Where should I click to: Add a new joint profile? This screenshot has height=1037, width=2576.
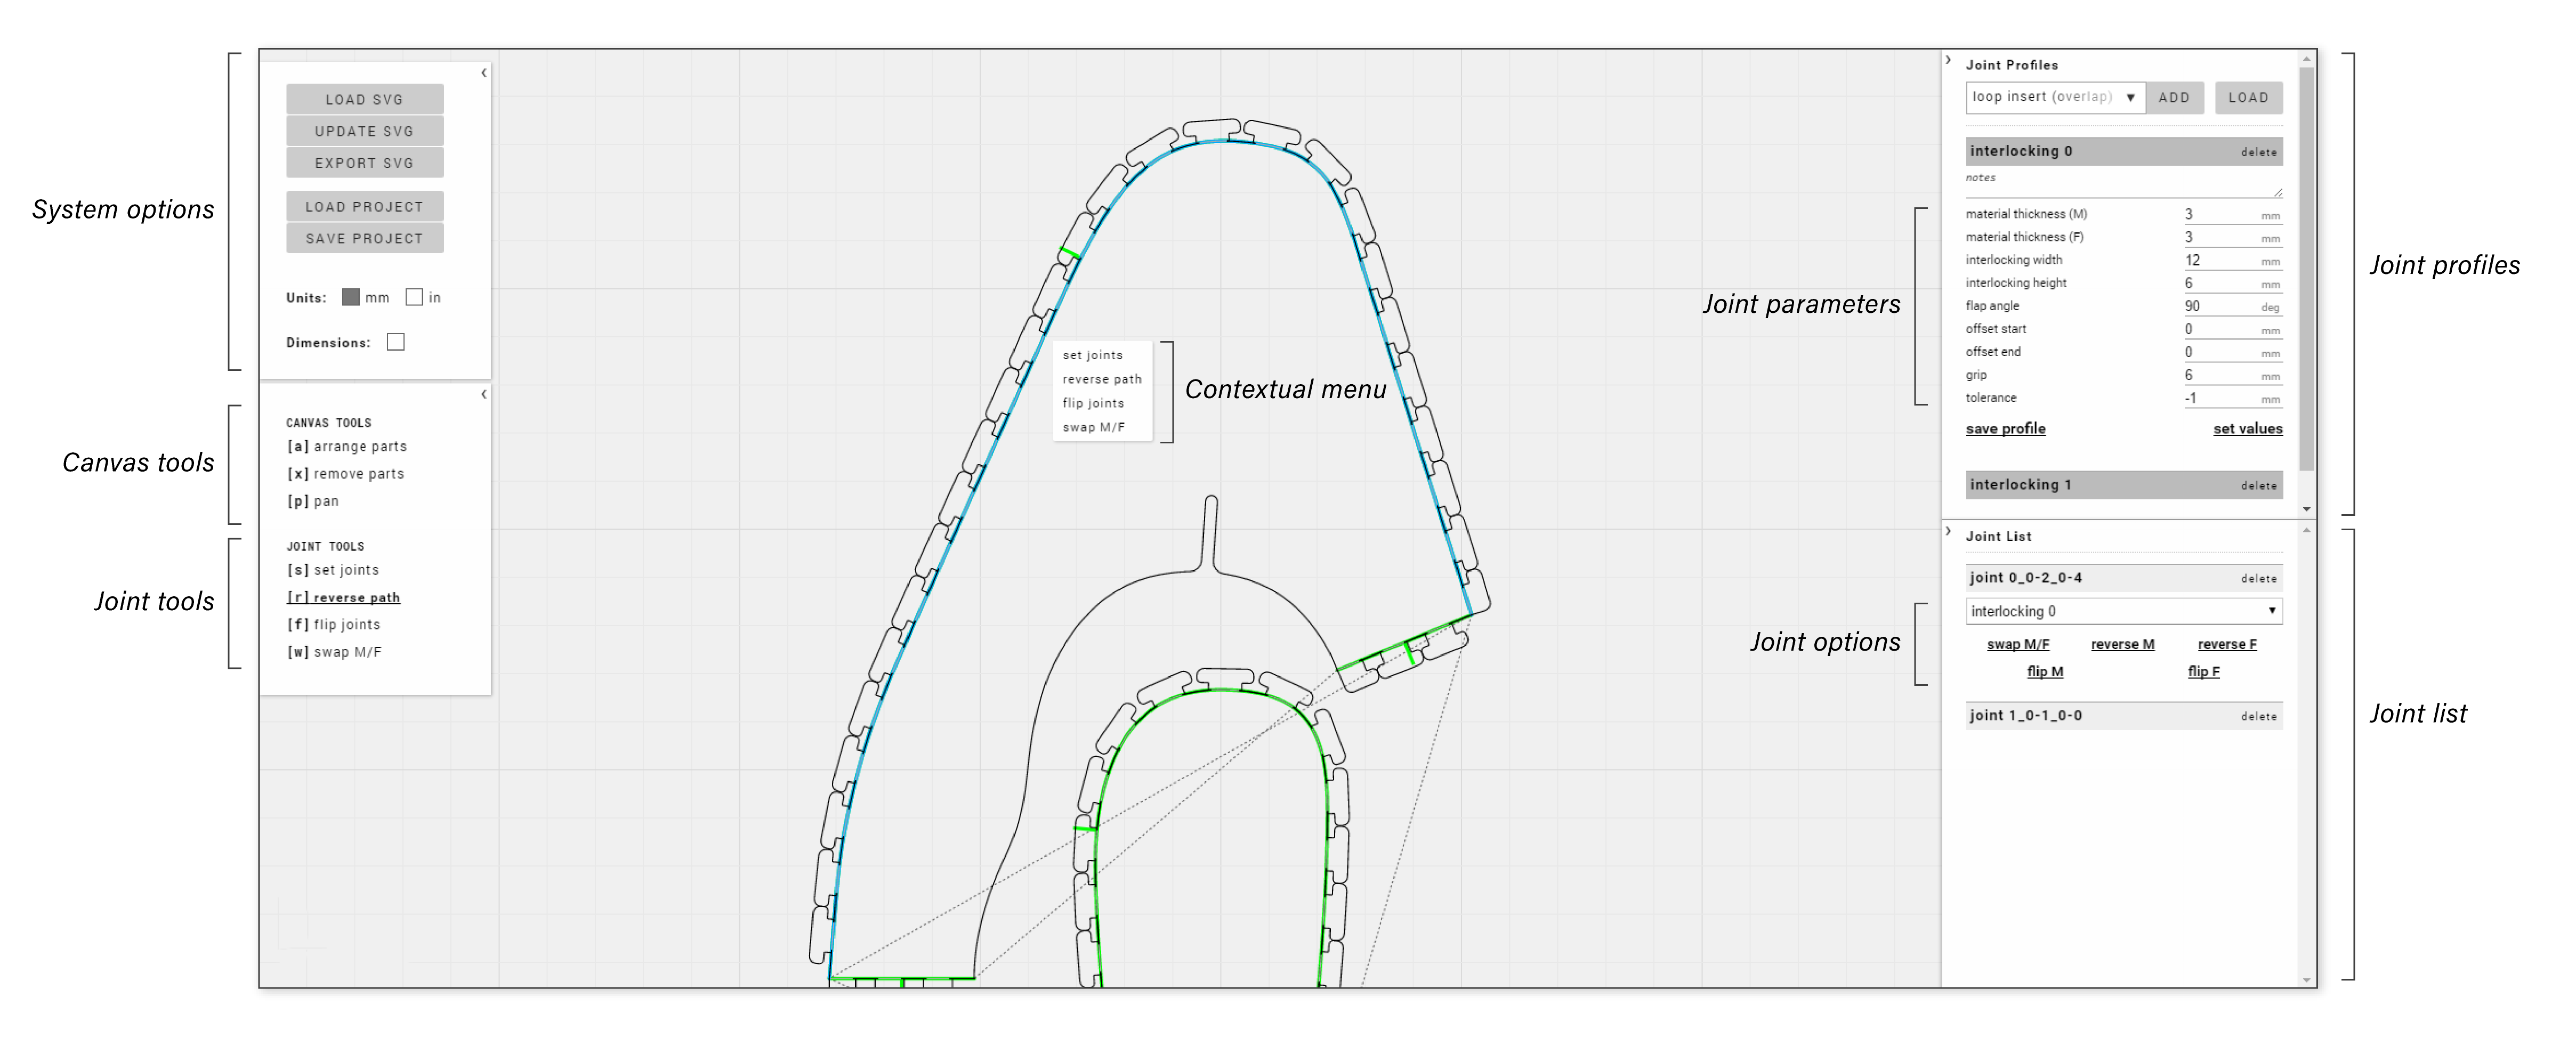point(2175,97)
